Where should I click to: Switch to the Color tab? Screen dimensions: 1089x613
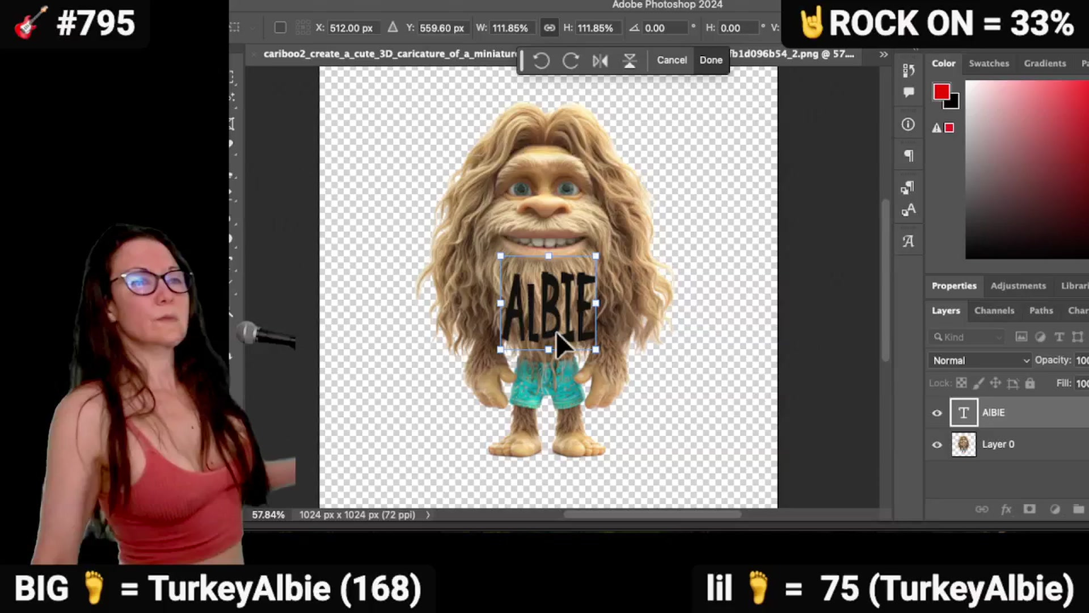pos(944,64)
